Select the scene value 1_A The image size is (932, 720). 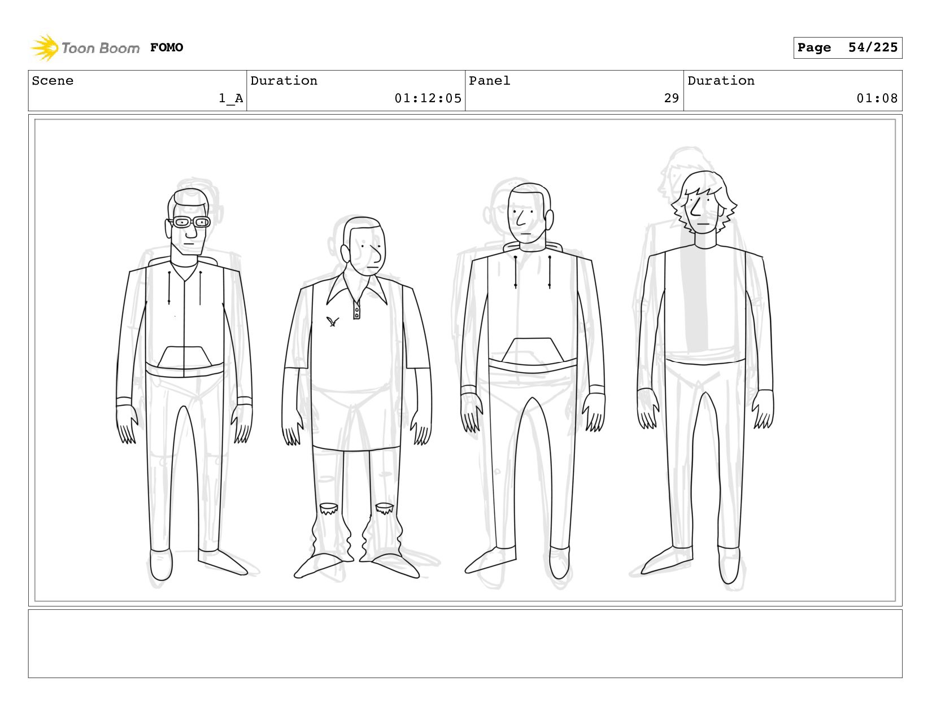(x=230, y=98)
